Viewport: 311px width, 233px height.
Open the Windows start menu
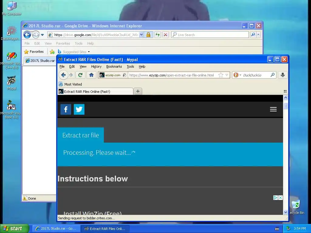click(x=15, y=228)
